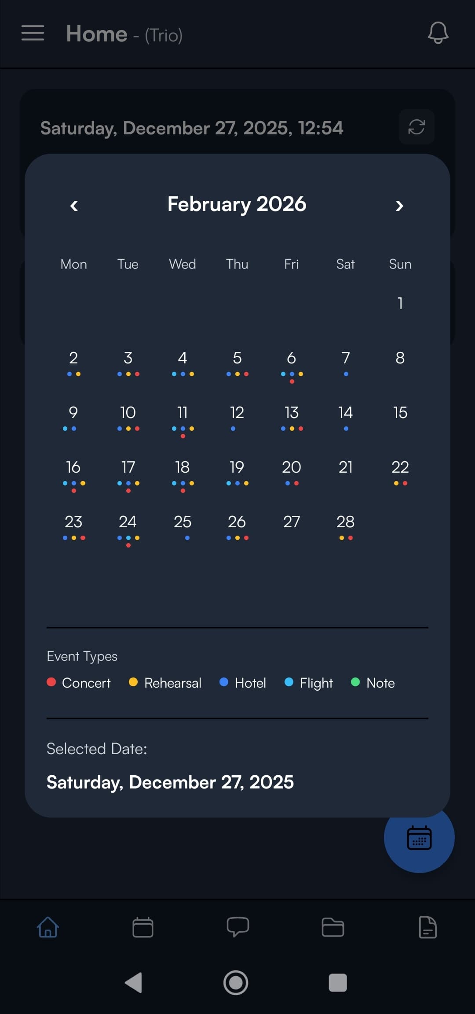Toggle the Flight event type filter
The width and height of the screenshot is (475, 1014).
[308, 683]
